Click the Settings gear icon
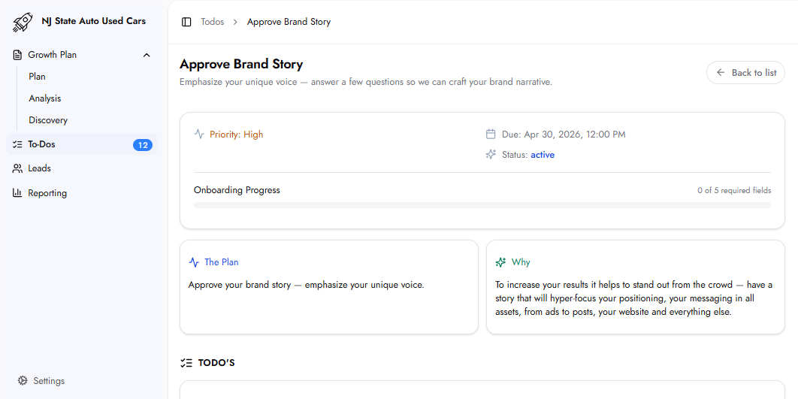Image resolution: width=798 pixels, height=399 pixels. click(x=23, y=381)
